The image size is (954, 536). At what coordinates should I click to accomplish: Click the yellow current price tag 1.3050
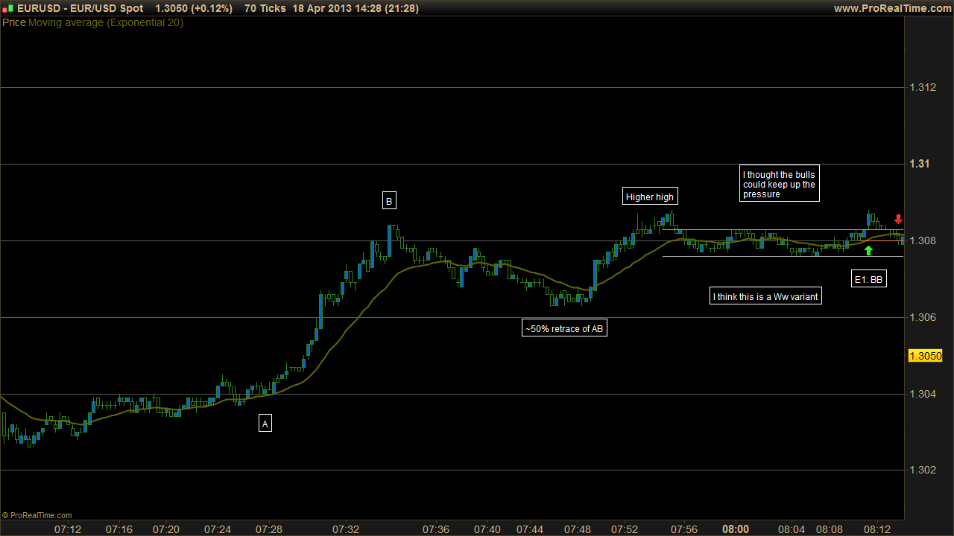point(925,356)
